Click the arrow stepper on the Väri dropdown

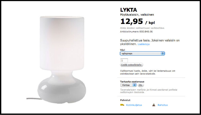click(x=163, y=54)
